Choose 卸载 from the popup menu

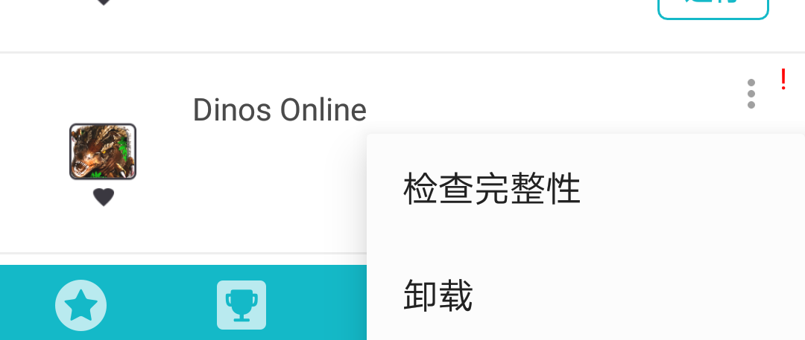438,295
